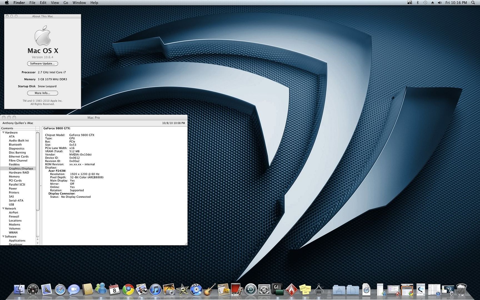Launch Dashboard from the Dock

pyautogui.click(x=33, y=290)
